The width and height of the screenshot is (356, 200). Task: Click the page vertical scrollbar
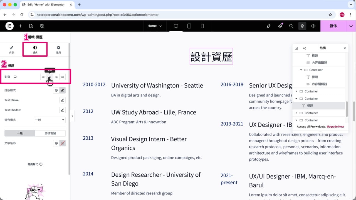pos(354,111)
